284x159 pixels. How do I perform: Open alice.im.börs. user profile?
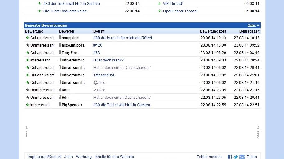(x=73, y=45)
